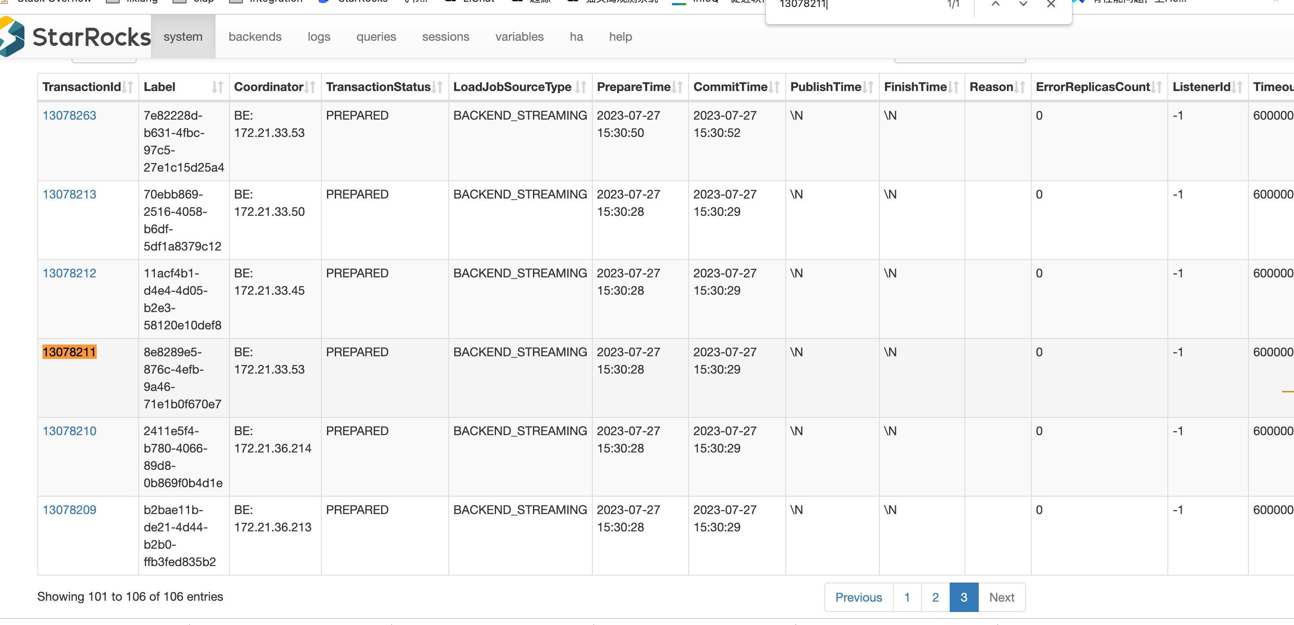Sort by Coordinator column arrows
The height and width of the screenshot is (625, 1294).
[310, 88]
